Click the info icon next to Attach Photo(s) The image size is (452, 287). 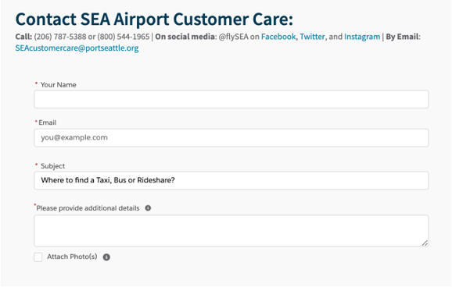click(106, 257)
